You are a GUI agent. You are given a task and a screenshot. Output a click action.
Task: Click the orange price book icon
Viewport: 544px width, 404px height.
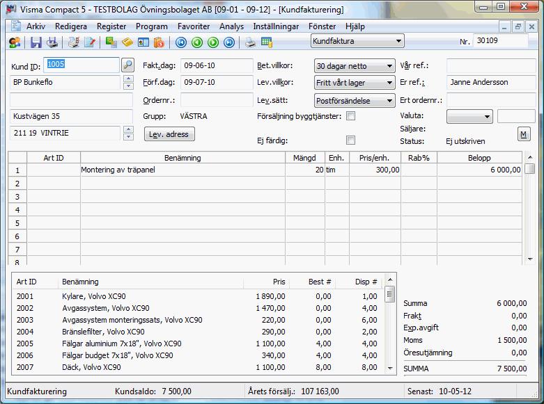coord(159,42)
